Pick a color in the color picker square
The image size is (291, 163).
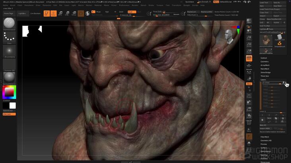9,92
